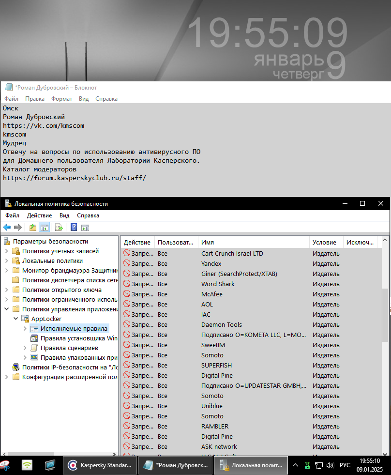
Task: Expand Политики ограниченного использования node
Action: click(7, 299)
